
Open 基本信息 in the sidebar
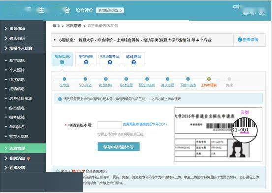(17, 60)
